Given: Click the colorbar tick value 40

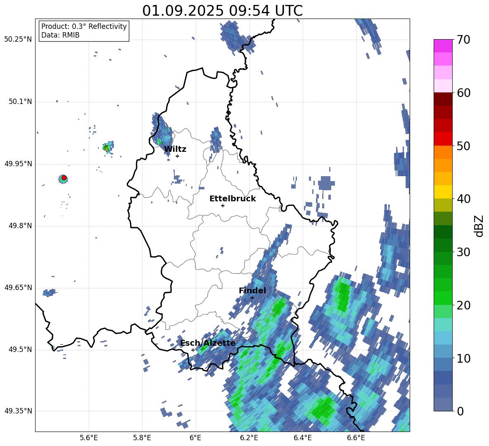Looking at the screenshot, I should (x=464, y=199).
